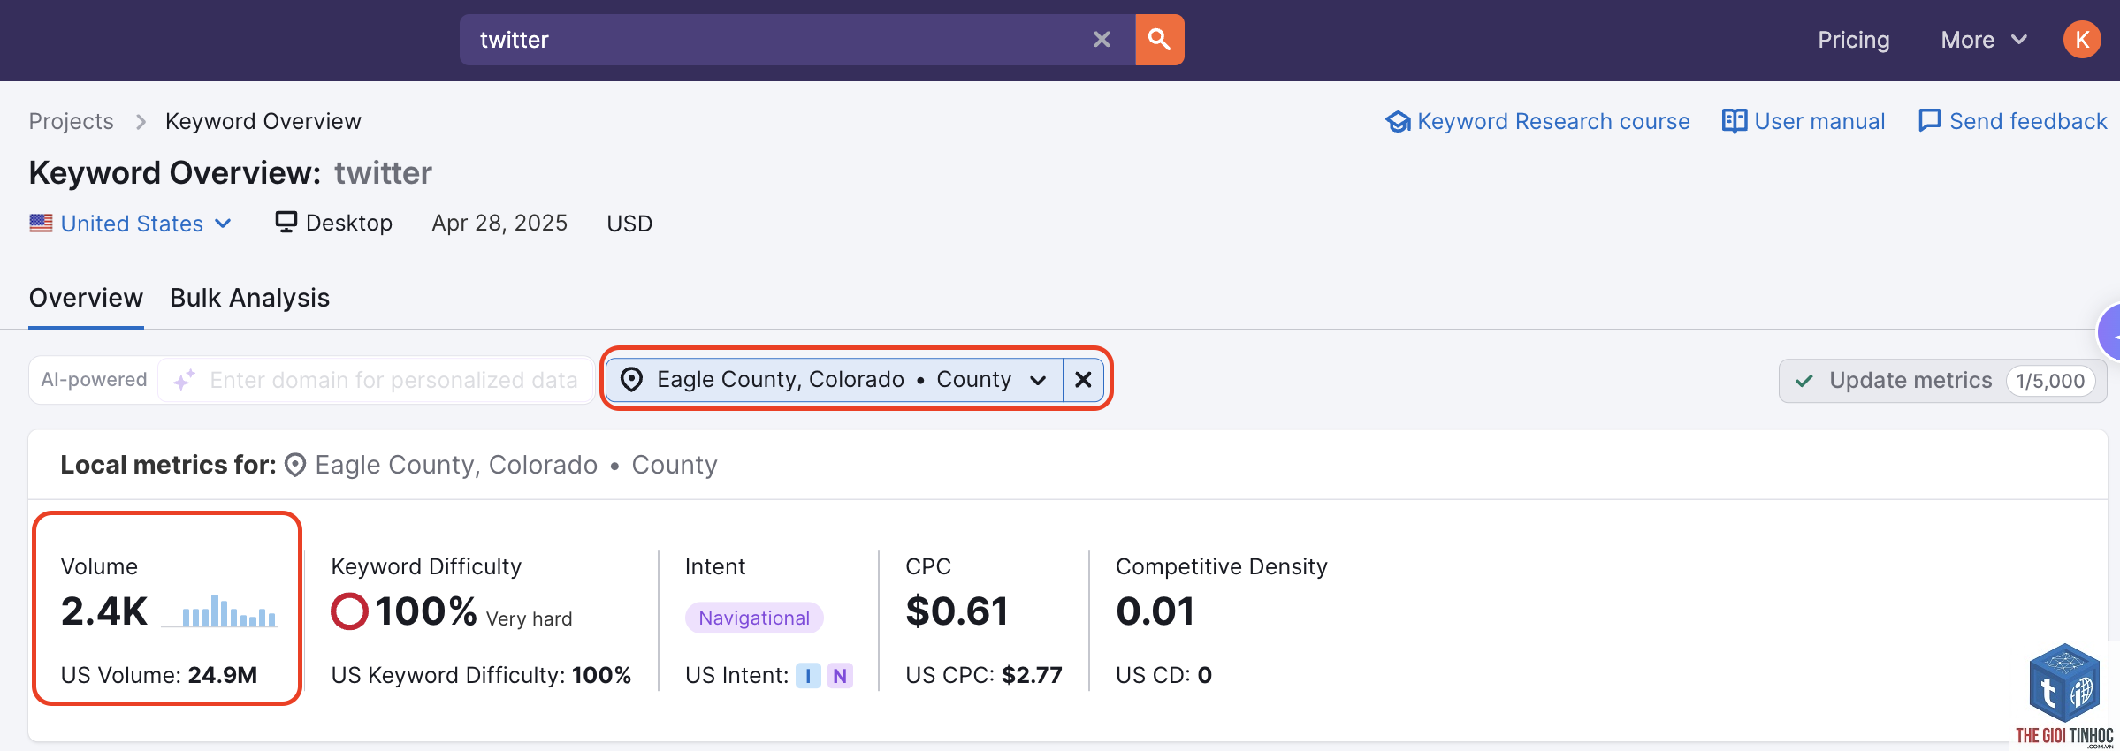Viewport: 2120px width, 751px height.
Task: Click the 1/5,000 metrics counter
Action: 2050,381
